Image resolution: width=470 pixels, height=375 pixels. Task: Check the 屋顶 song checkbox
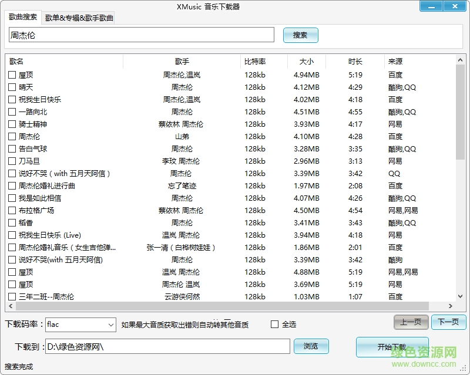pos(11,75)
